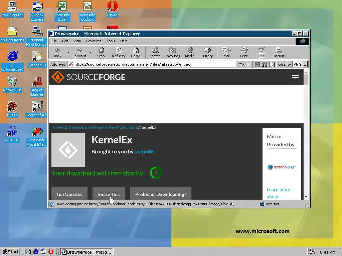
Task: Click the Get Updates button
Action: (69, 193)
